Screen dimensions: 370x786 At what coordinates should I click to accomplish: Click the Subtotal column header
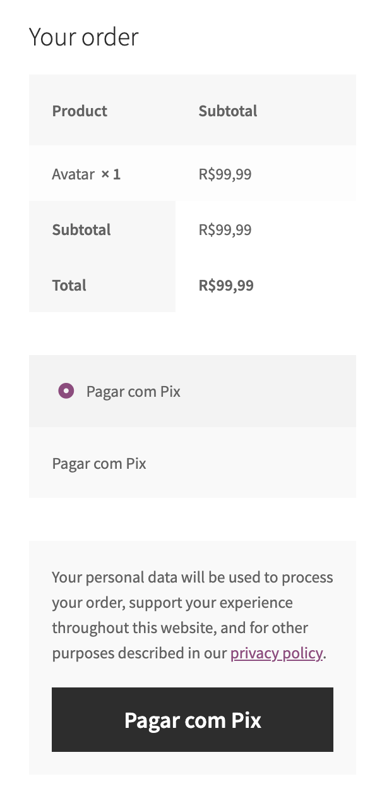(228, 111)
